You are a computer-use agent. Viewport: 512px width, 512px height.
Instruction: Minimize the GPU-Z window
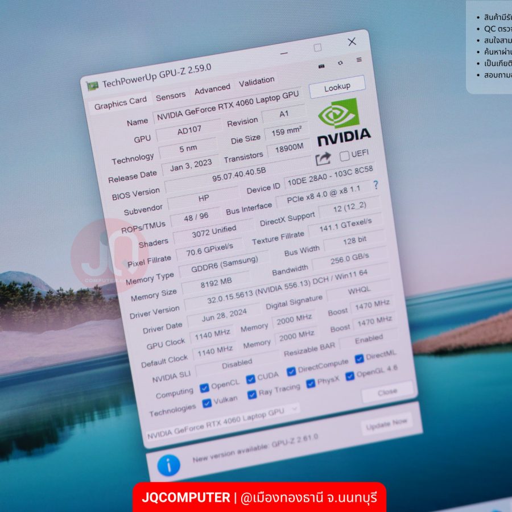tap(284, 53)
